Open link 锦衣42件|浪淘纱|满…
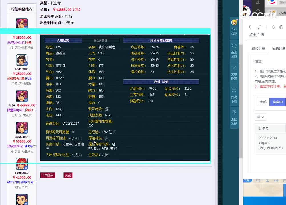Viewport: 286px width, 205px height. [21, 182]
